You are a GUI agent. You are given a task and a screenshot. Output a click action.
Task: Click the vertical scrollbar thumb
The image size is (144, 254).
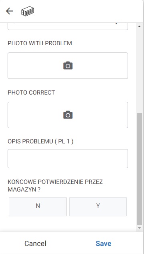pyautogui.click(x=139, y=169)
